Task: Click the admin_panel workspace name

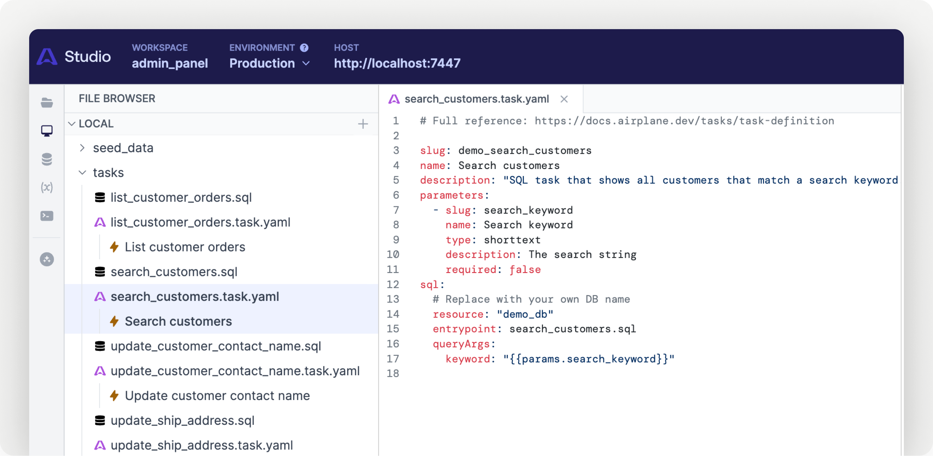Action: tap(169, 63)
